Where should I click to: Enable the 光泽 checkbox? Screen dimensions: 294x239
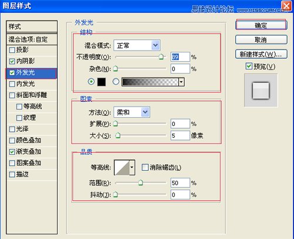(12, 129)
